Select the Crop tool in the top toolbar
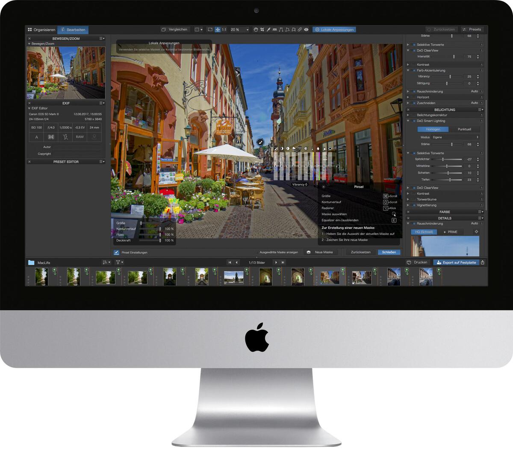The image size is (513, 449). [262, 30]
